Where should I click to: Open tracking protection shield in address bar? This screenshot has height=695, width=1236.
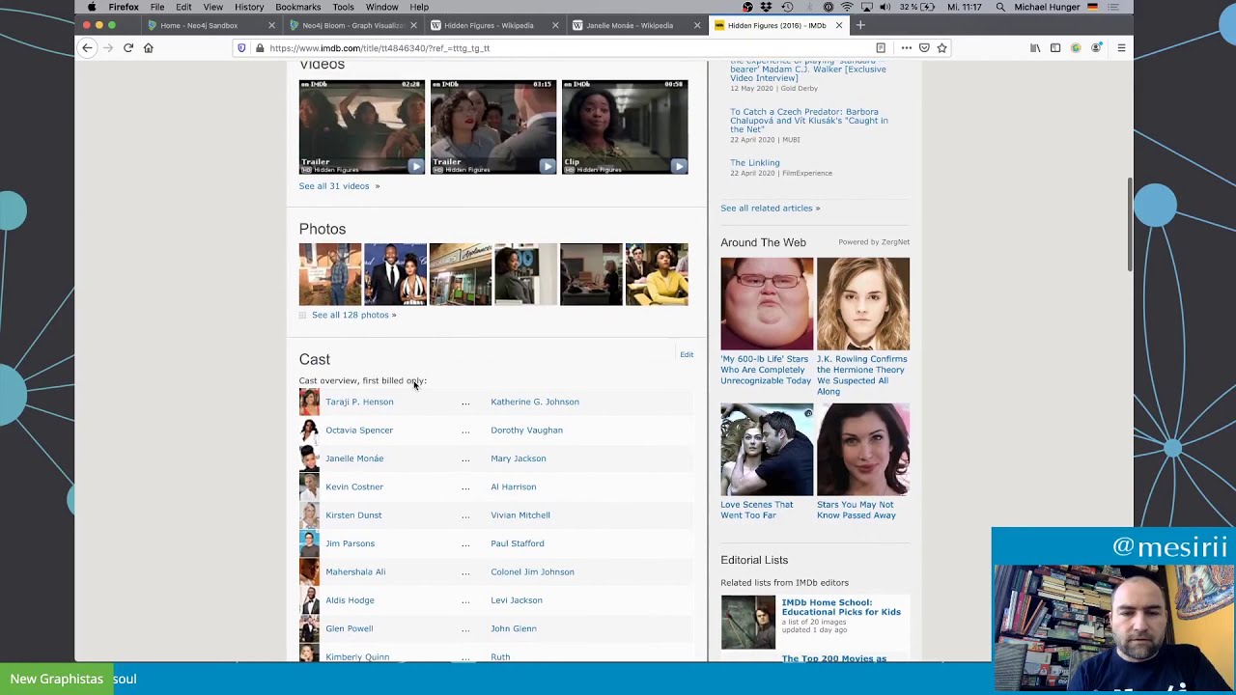[x=241, y=48]
